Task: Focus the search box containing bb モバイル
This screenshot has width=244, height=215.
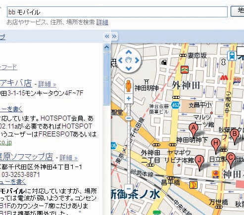Action: [117, 12]
